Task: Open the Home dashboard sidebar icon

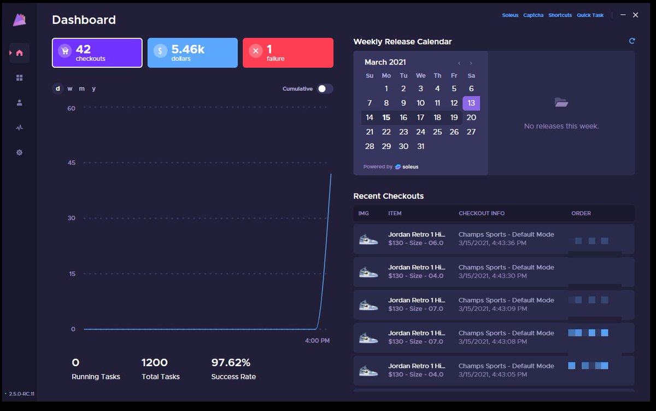Action: click(20, 53)
